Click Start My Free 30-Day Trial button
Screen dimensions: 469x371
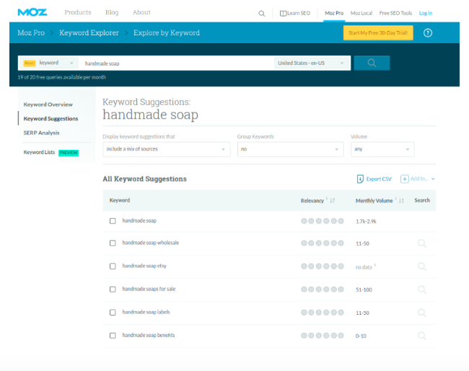378,33
